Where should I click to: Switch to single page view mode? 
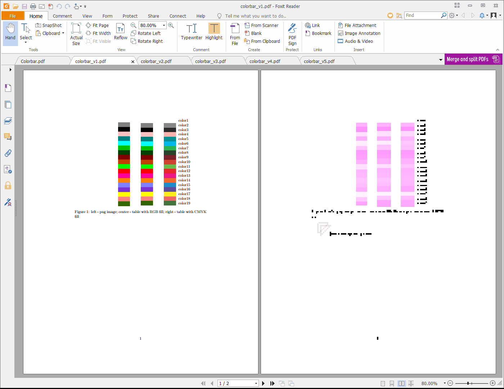click(x=383, y=384)
